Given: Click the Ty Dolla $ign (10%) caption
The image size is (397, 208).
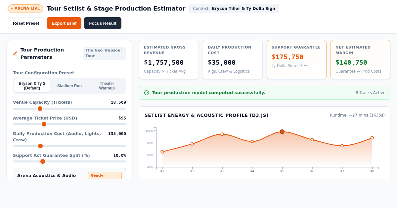Looking at the screenshot, I should click(x=290, y=66).
